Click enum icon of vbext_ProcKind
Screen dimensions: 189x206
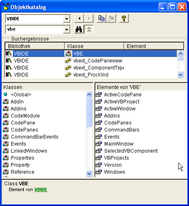tap(68, 75)
